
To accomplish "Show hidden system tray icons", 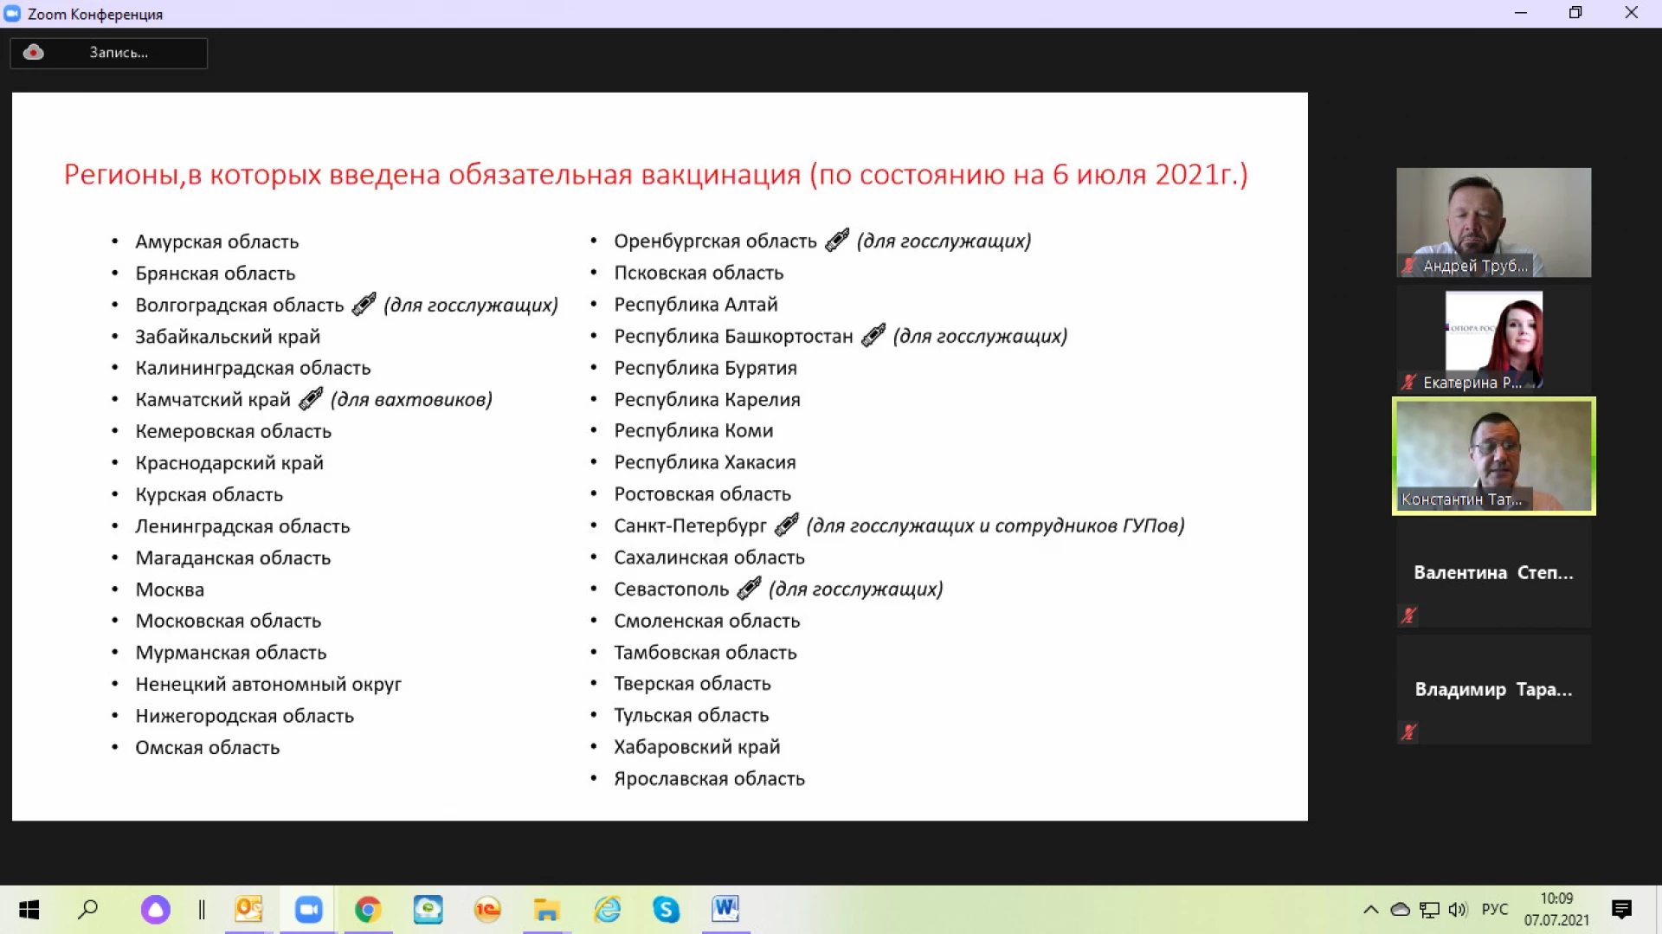I will click(x=1370, y=909).
